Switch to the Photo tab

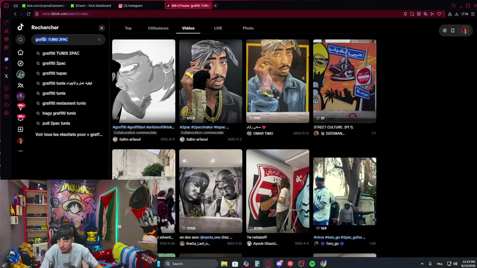coord(248,28)
